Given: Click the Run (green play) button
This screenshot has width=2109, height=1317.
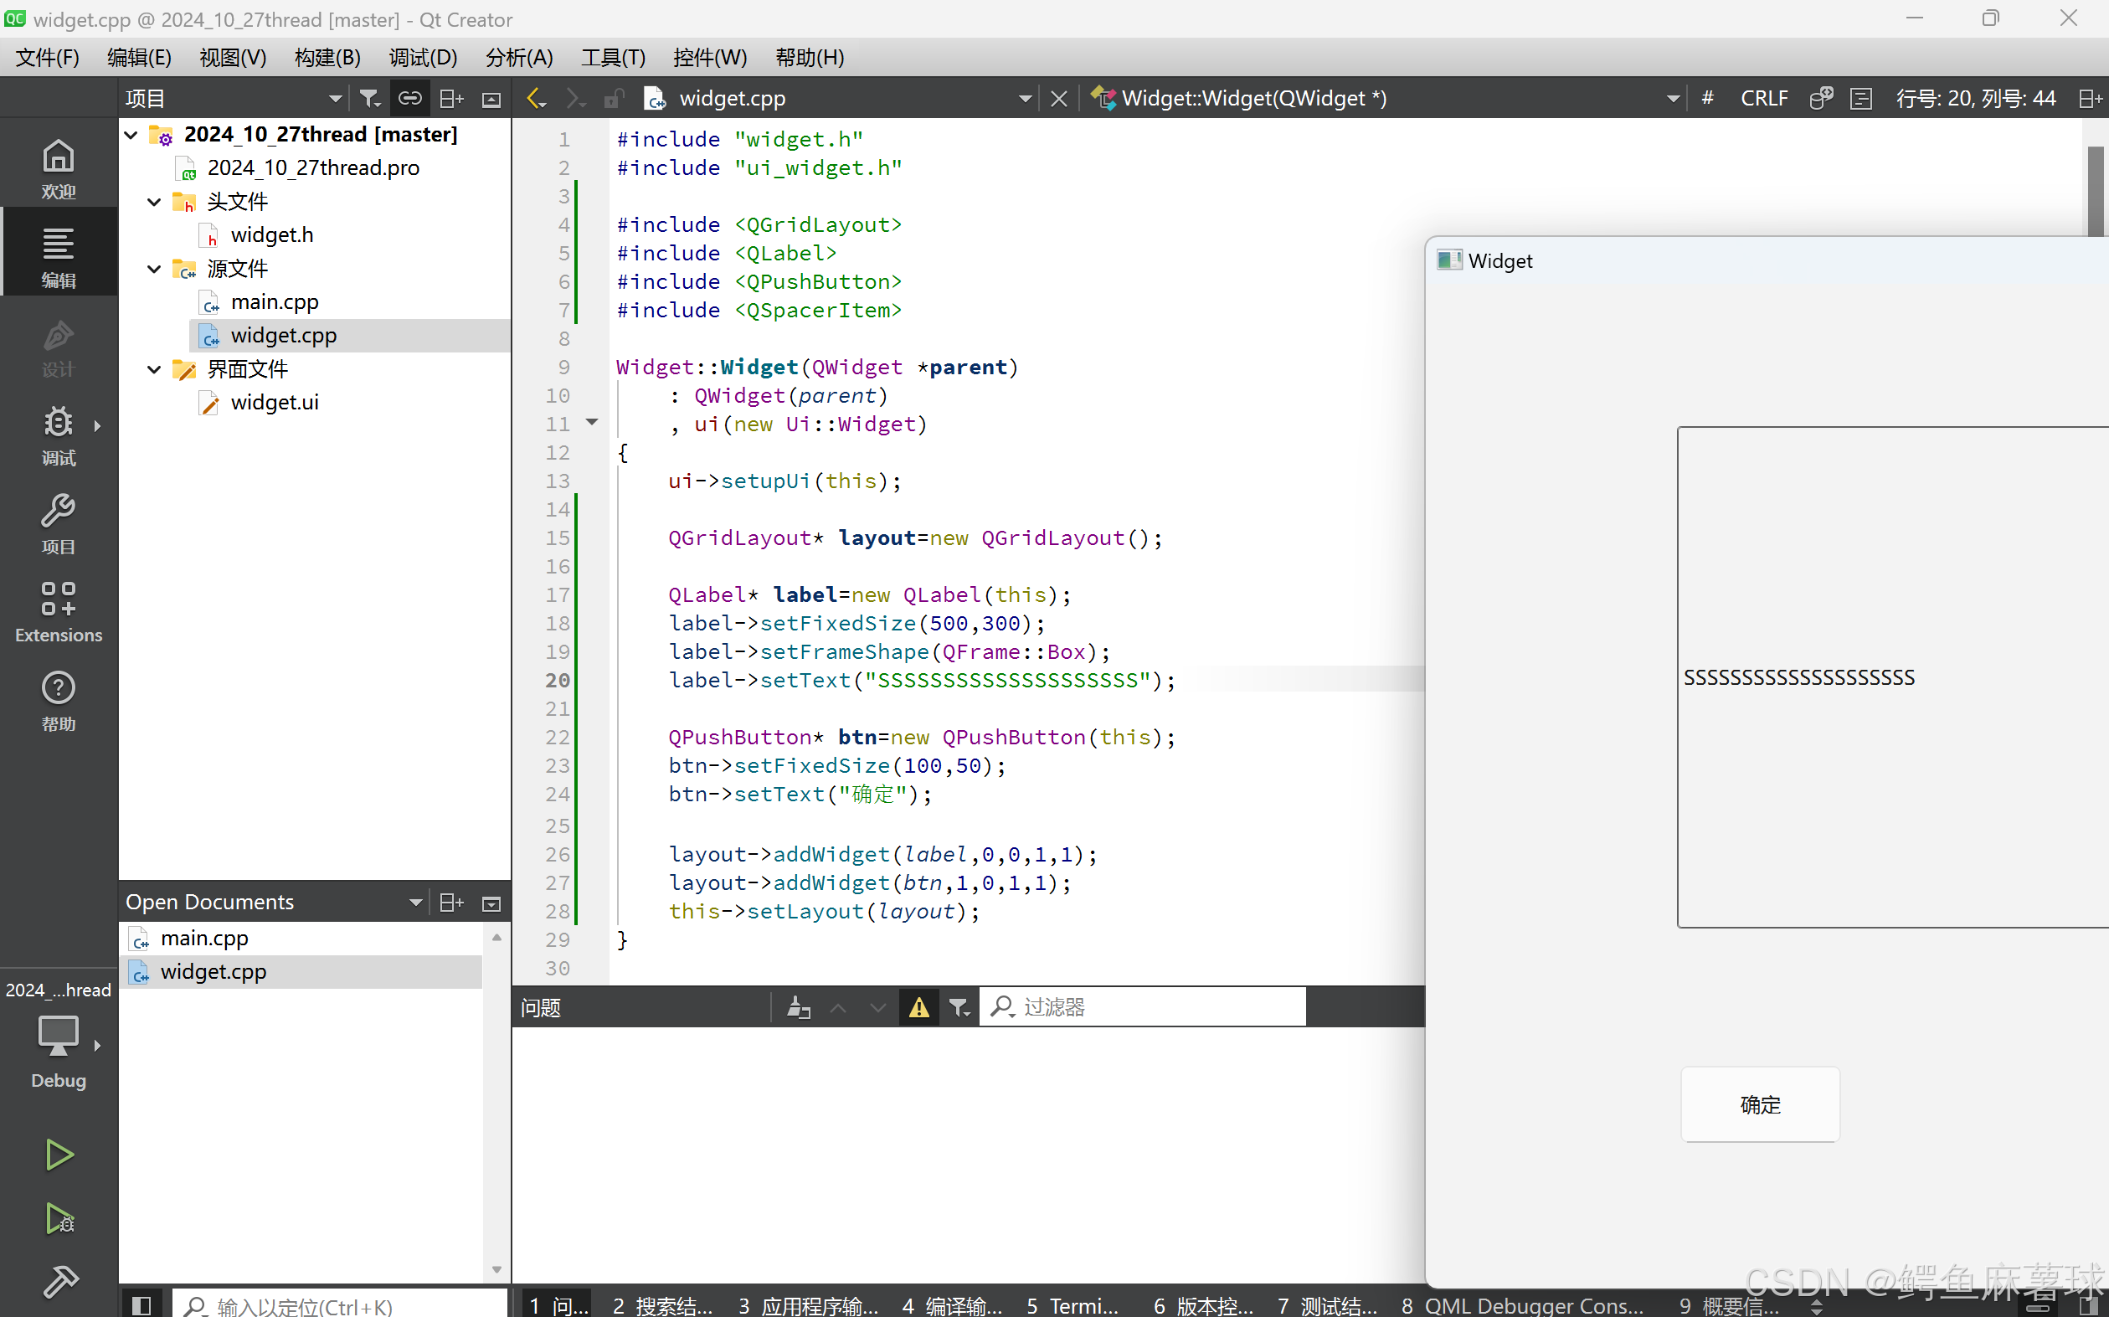Looking at the screenshot, I should click(59, 1155).
